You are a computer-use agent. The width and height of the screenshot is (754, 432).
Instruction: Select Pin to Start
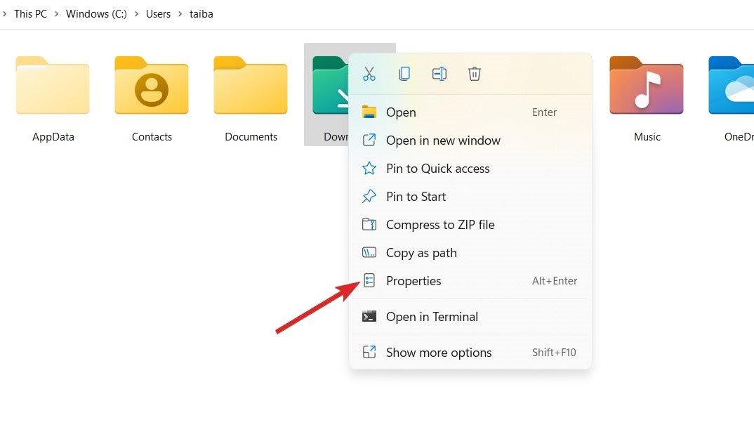pyautogui.click(x=470, y=196)
